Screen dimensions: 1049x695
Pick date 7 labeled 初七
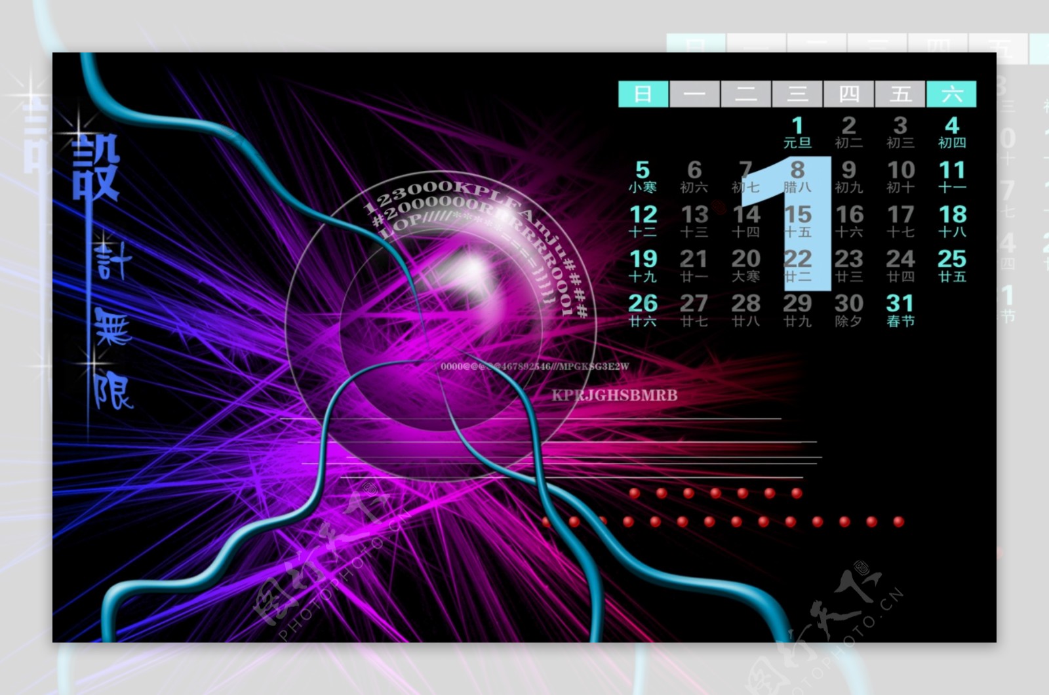[x=745, y=176]
